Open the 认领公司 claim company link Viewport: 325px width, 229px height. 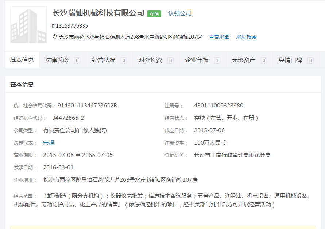(x=179, y=13)
